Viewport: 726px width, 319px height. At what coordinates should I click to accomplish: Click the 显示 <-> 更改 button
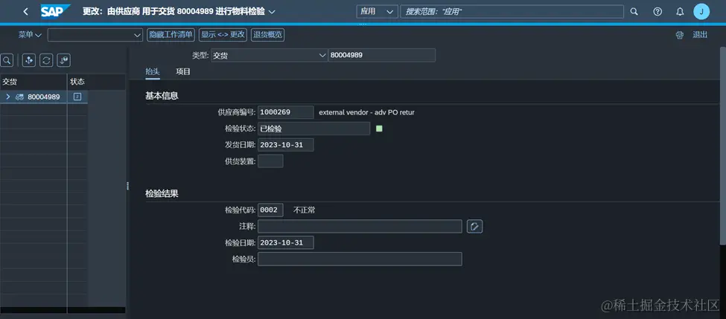[223, 35]
